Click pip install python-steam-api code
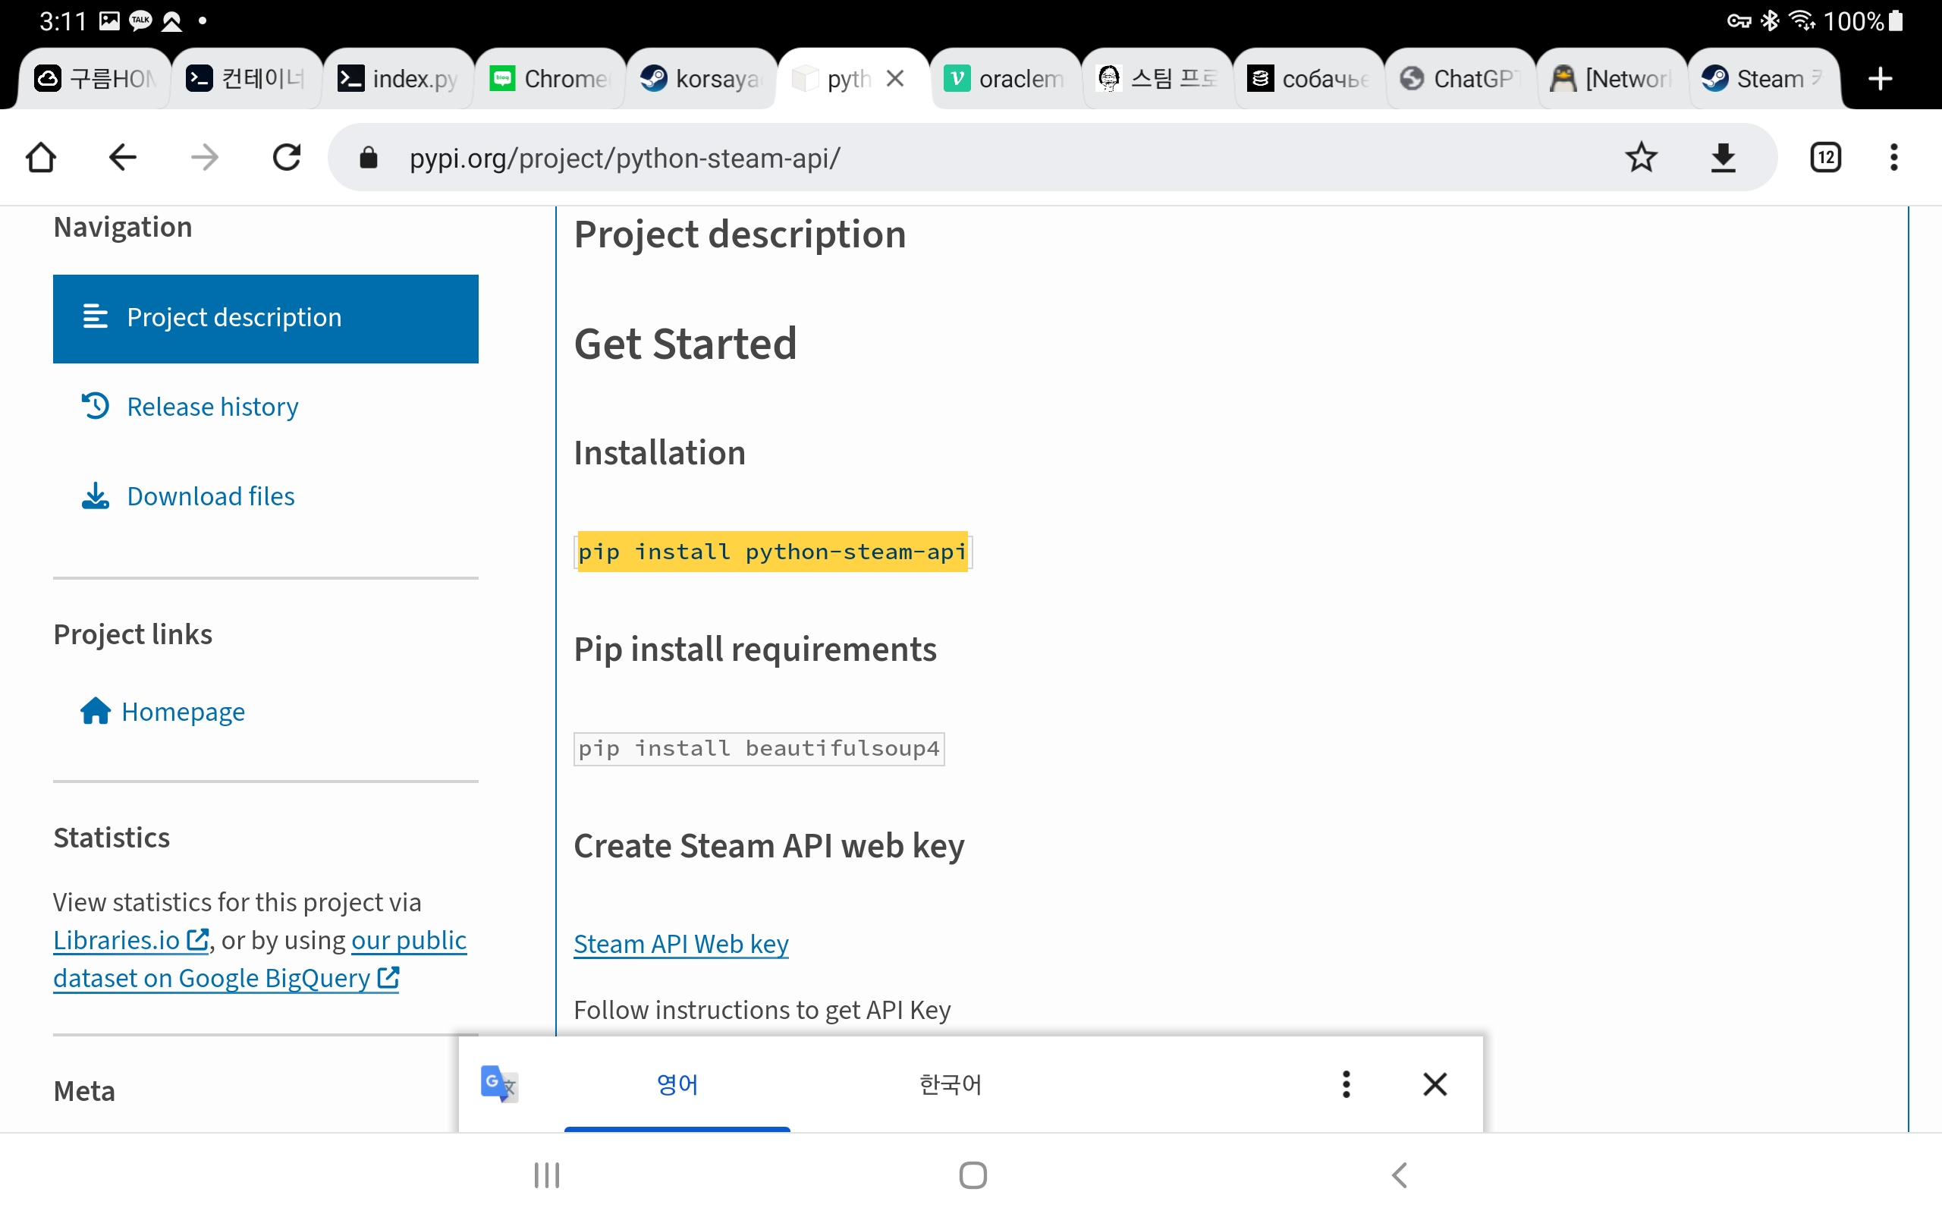The image size is (1942, 1214). pyautogui.click(x=773, y=552)
